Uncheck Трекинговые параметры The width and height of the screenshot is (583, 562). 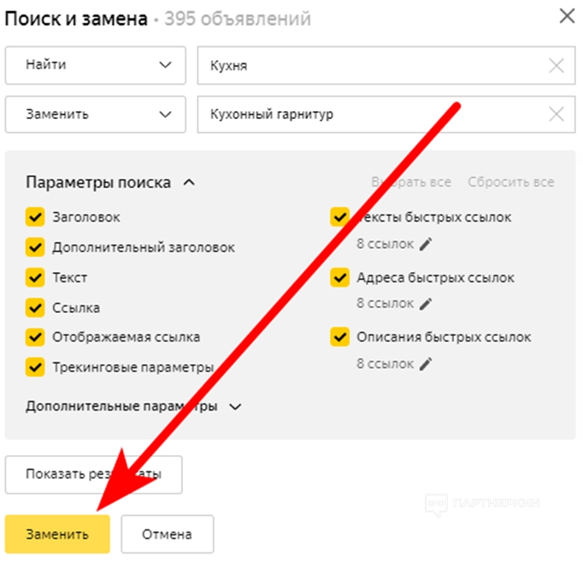(35, 367)
